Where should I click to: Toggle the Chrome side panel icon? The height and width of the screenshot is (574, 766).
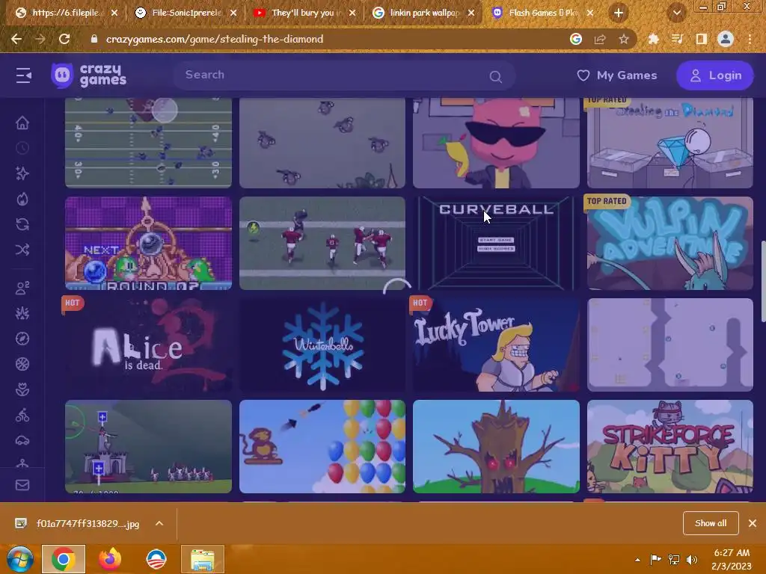click(701, 39)
